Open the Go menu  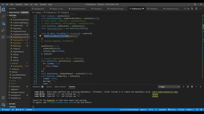(31, 4)
